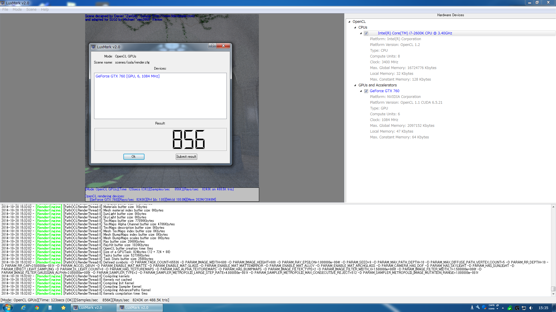The width and height of the screenshot is (556, 312).
Task: Click the Windows Start orb
Action: click(8, 307)
